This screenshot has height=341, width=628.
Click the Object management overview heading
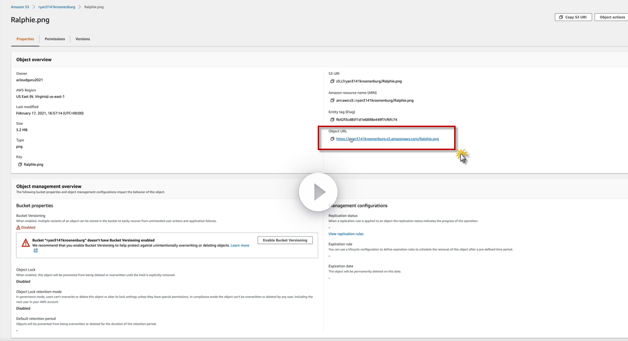coord(49,186)
